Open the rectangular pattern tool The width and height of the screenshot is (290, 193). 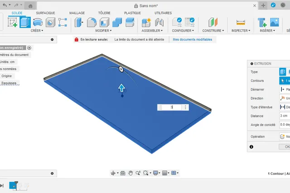click(x=63, y=22)
